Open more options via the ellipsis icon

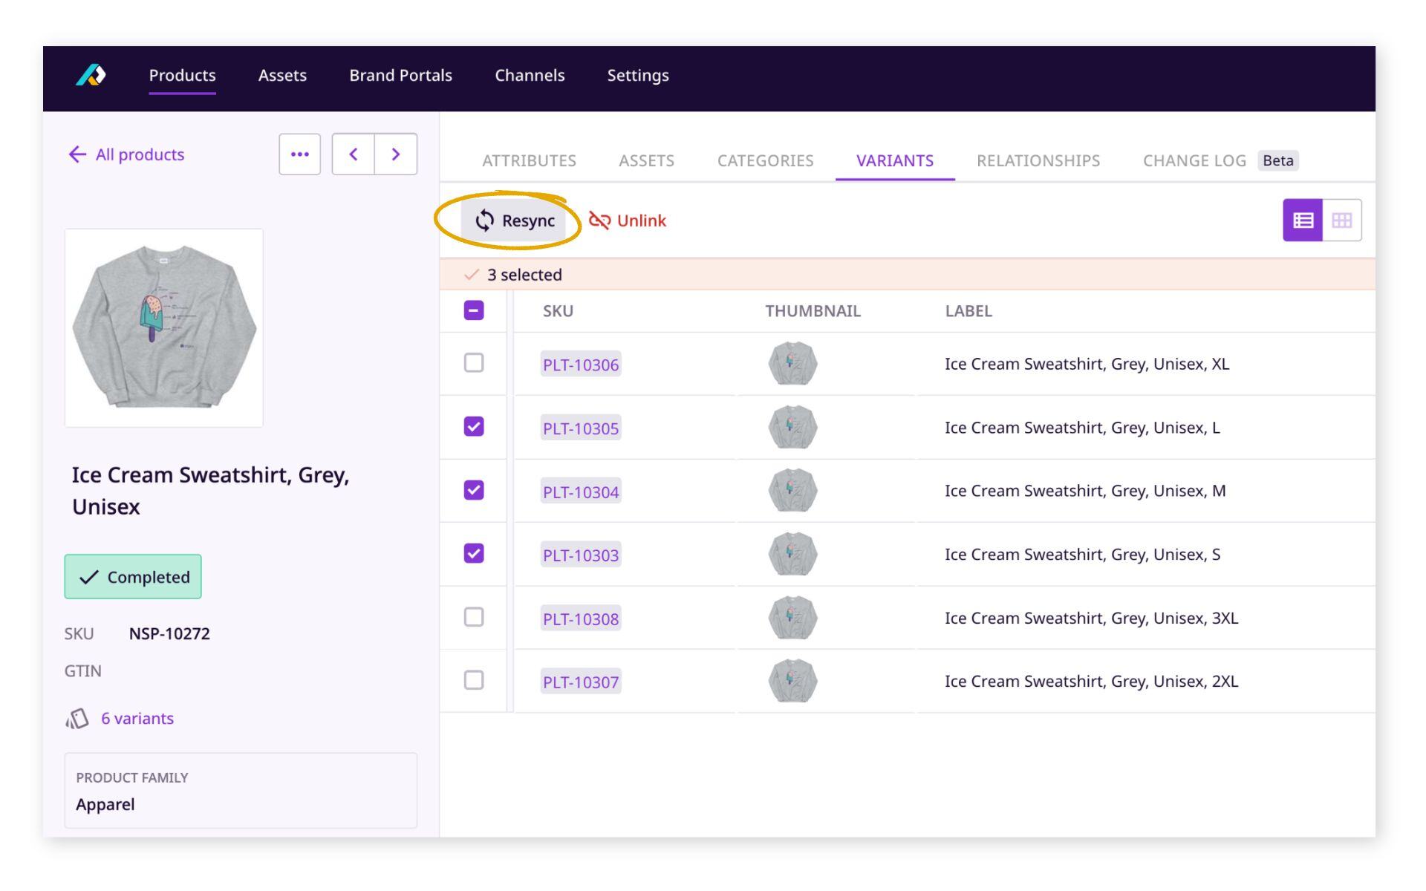299,154
